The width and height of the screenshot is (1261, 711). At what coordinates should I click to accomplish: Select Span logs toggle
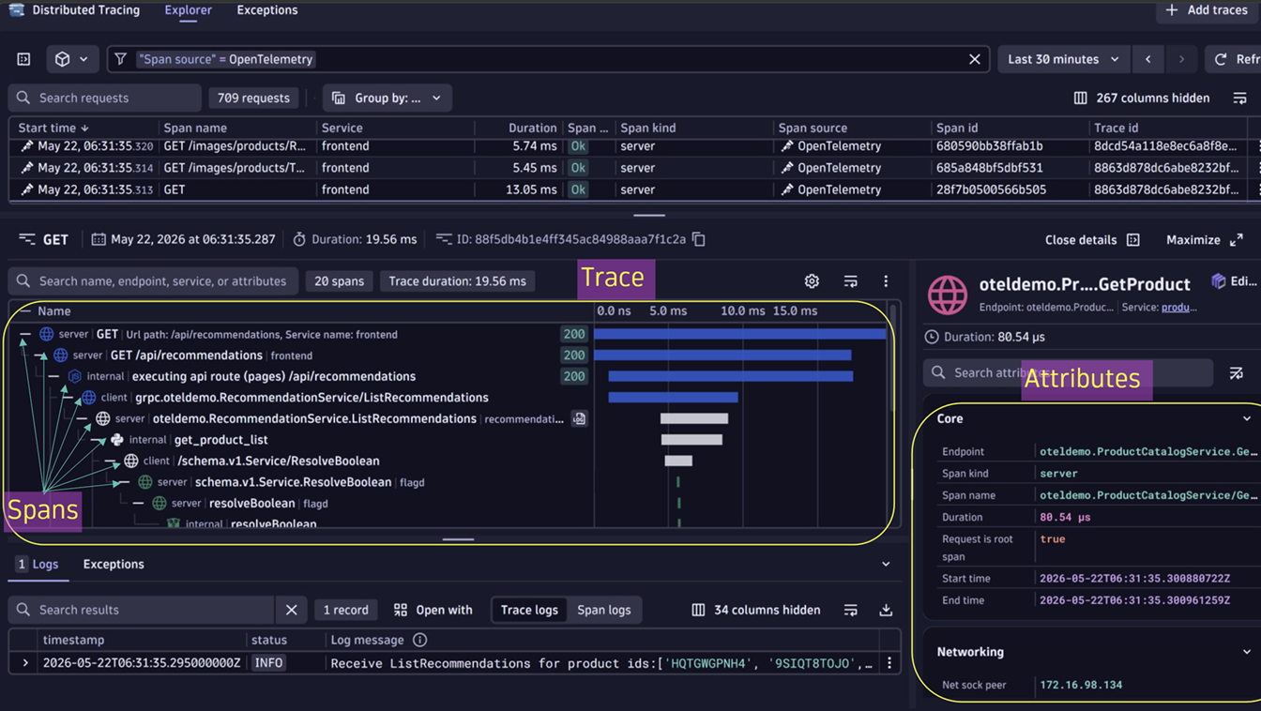604,610
